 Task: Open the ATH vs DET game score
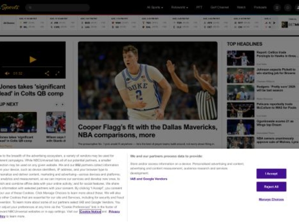point(215,23)
